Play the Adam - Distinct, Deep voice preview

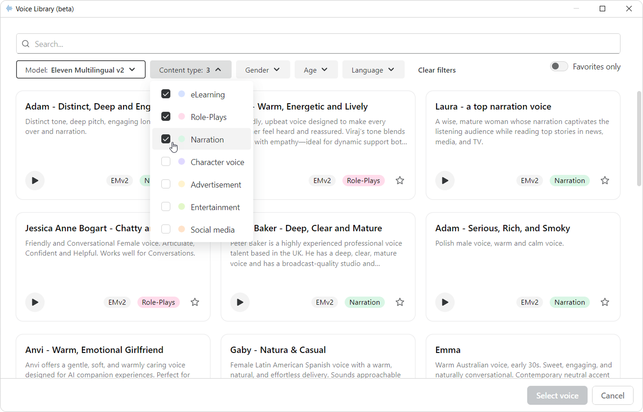35,181
